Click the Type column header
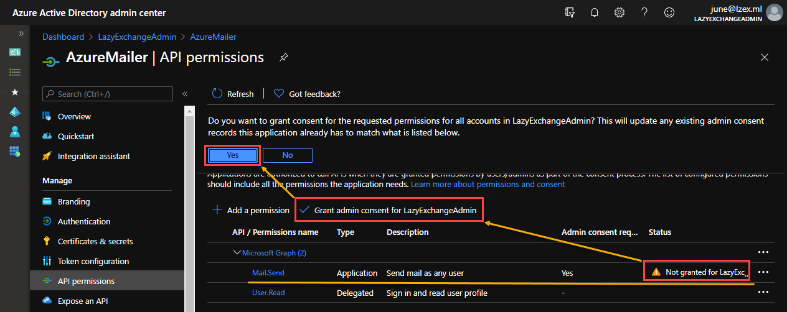The width and height of the screenshot is (787, 312). coord(346,232)
